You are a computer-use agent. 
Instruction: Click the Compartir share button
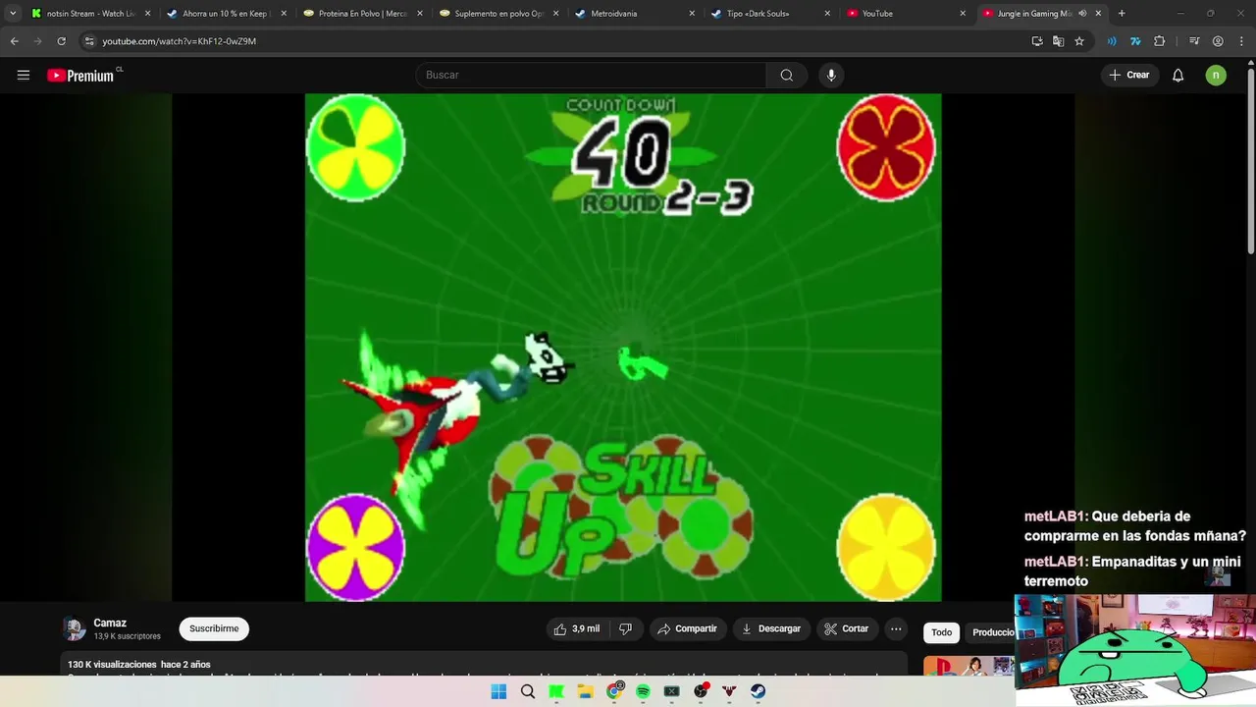pos(687,628)
